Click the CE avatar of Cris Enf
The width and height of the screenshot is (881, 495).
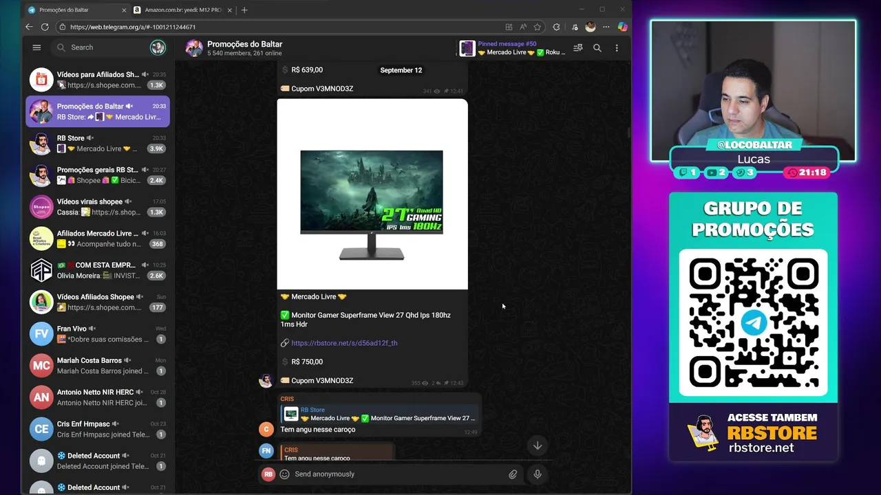point(41,429)
